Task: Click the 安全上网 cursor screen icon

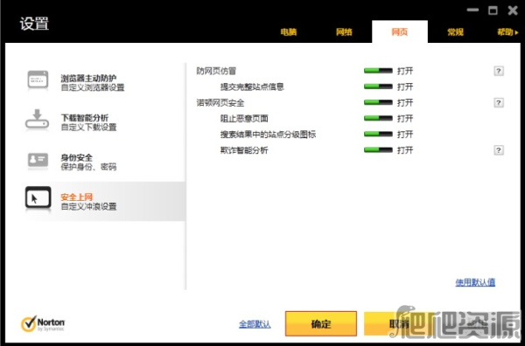Action: click(x=38, y=198)
